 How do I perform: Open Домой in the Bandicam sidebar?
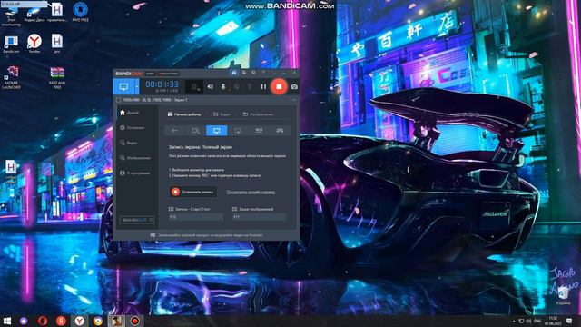click(129, 113)
